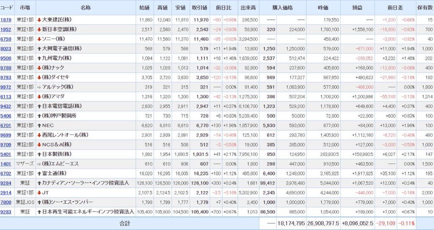Viewport: 434px width, 230px height.
Task: Click up arrow beside NEC
Action: point(39,125)
